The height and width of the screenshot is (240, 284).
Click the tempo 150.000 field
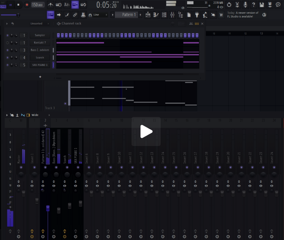(x=37, y=5)
